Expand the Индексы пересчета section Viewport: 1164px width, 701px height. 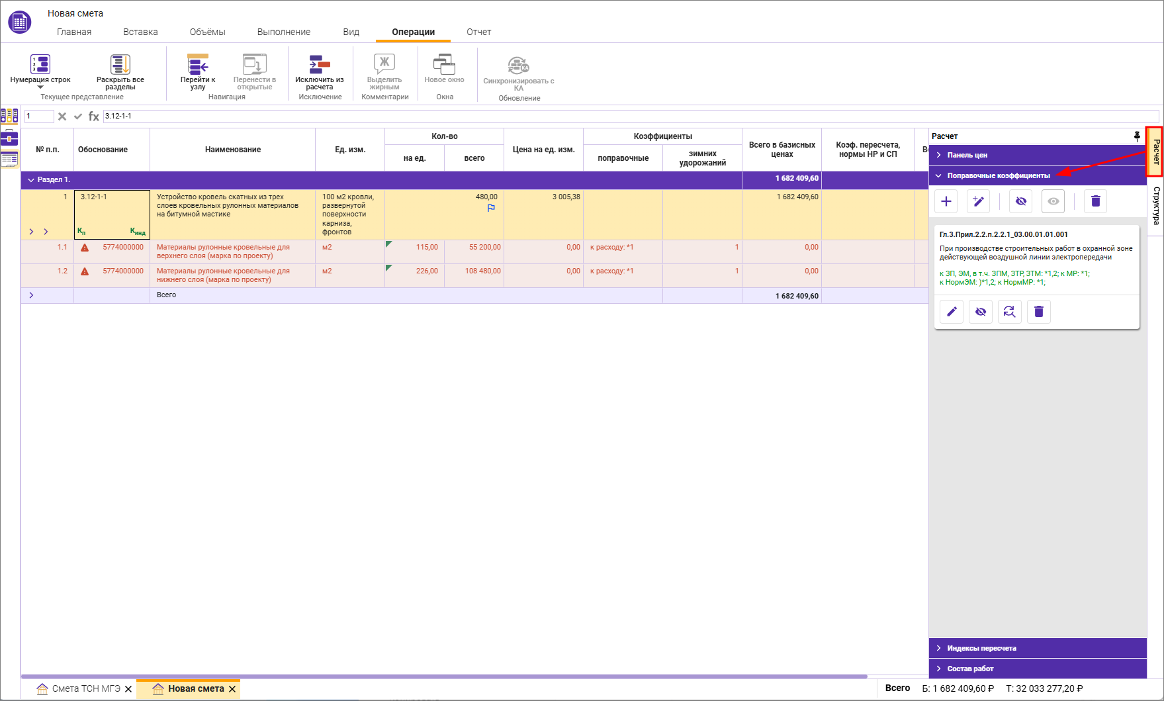[981, 648]
